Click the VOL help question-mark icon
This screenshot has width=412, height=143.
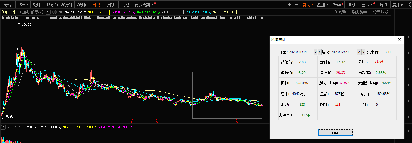pos(3,127)
